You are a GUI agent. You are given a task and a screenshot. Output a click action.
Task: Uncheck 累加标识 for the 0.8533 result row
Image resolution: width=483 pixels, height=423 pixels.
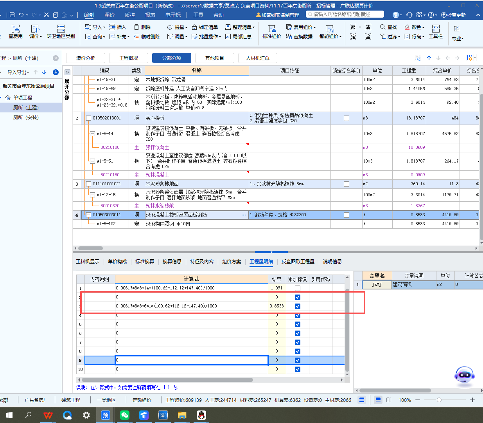pyautogui.click(x=298, y=306)
